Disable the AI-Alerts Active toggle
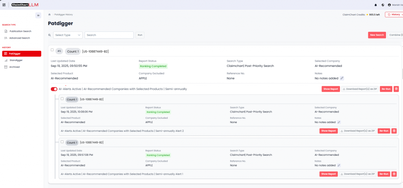 pos(54,89)
